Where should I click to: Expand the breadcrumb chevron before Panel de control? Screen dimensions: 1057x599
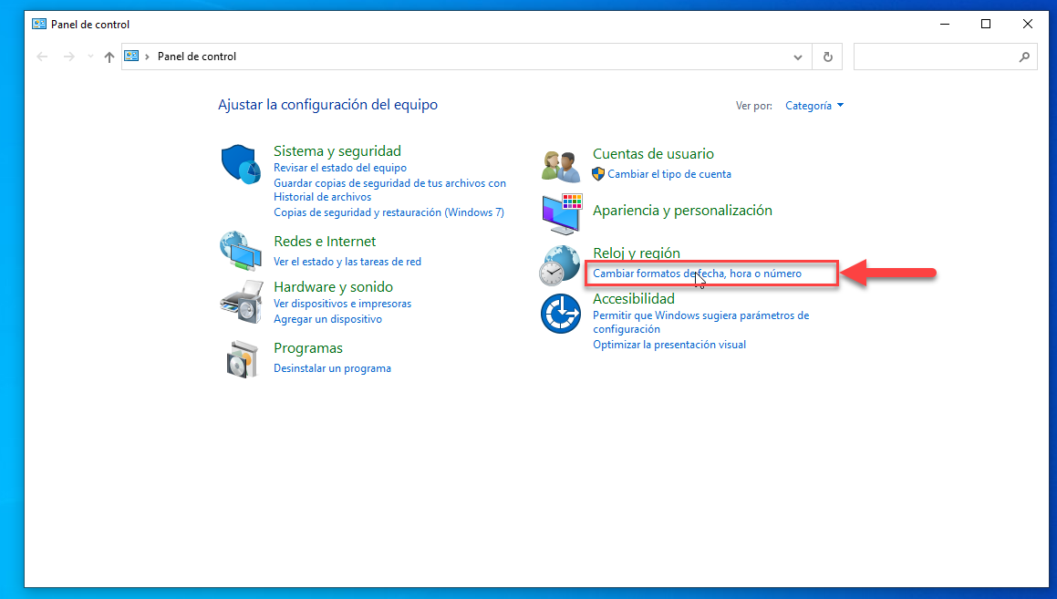[147, 57]
